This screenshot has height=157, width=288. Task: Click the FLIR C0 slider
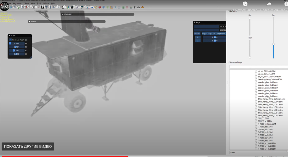tap(17, 43)
